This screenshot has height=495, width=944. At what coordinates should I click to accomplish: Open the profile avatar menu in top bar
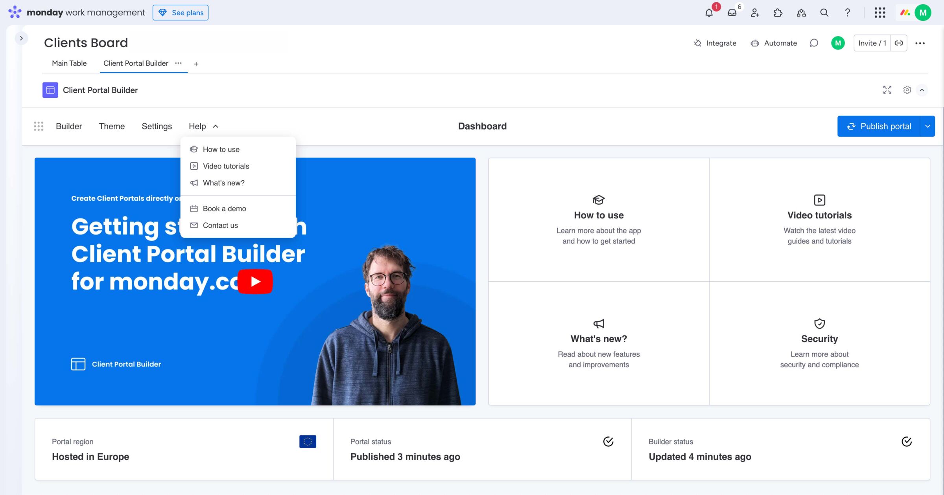pyautogui.click(x=923, y=13)
